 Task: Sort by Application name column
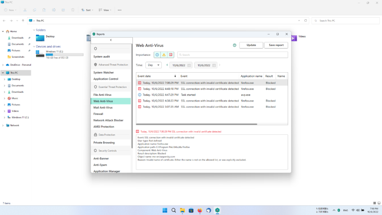[x=251, y=76]
